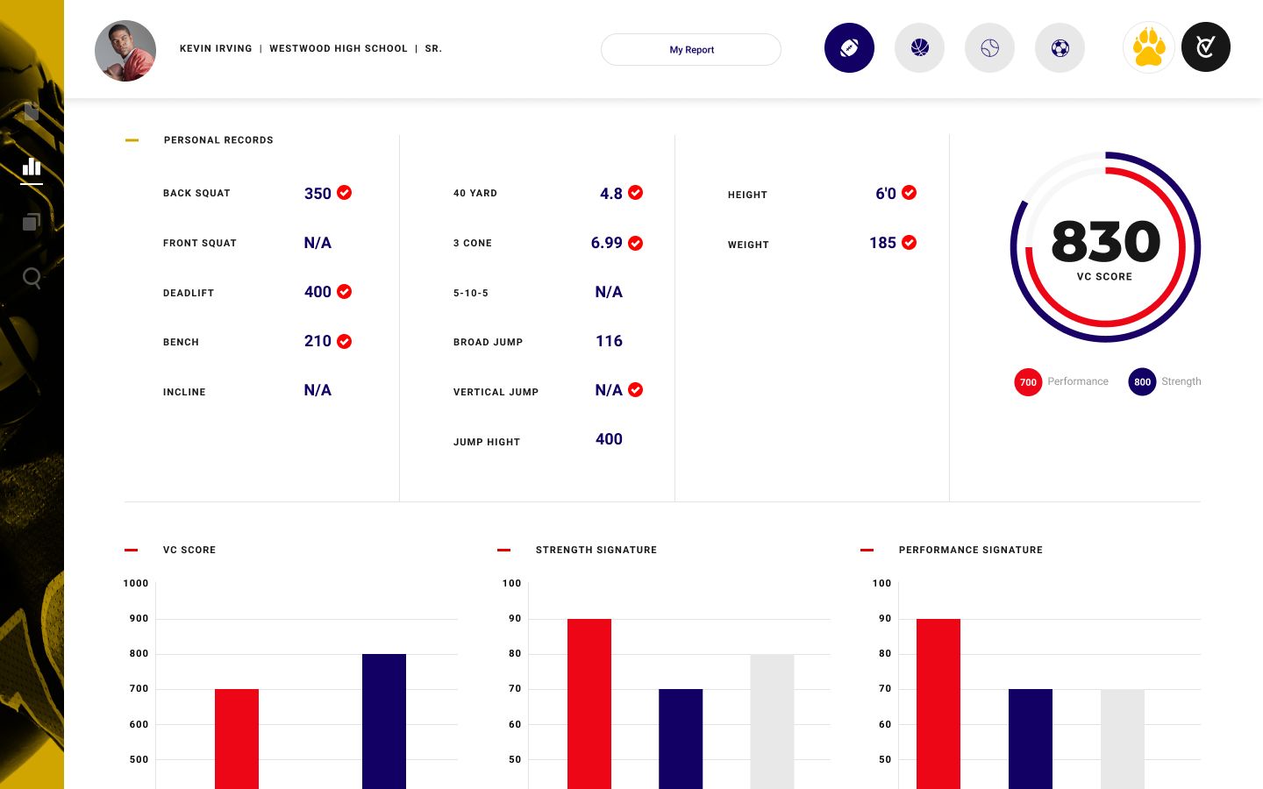Switch to the soccer tab

point(1060,47)
